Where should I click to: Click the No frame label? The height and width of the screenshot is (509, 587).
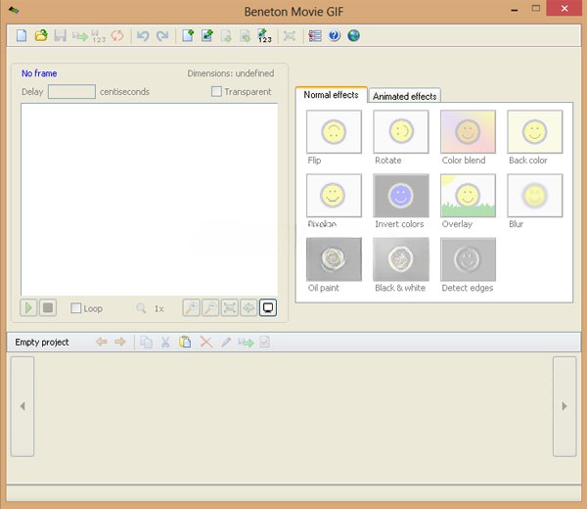39,73
